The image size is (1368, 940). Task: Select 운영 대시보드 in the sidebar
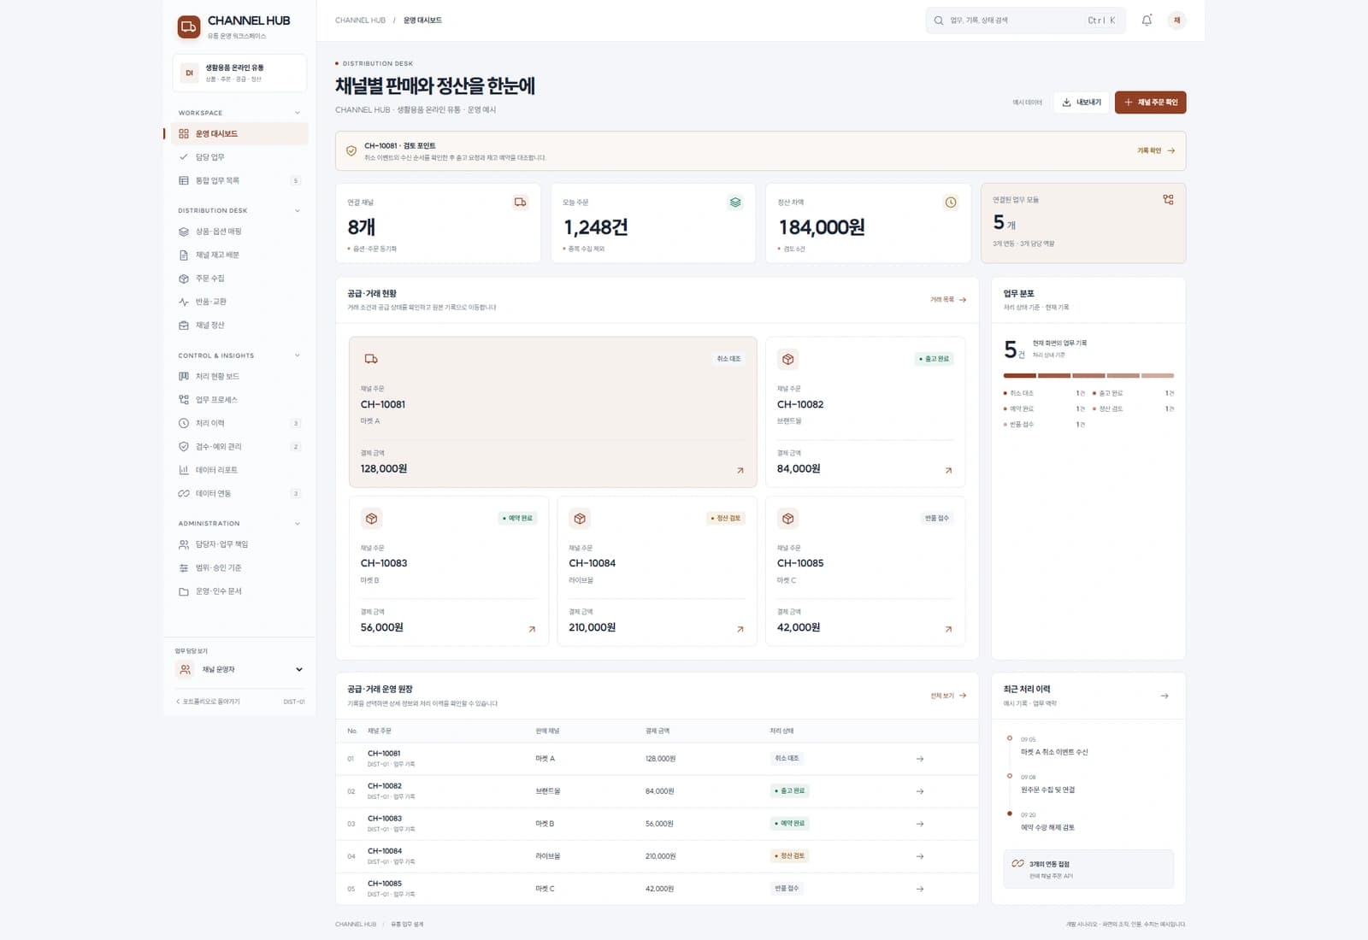[x=239, y=134]
